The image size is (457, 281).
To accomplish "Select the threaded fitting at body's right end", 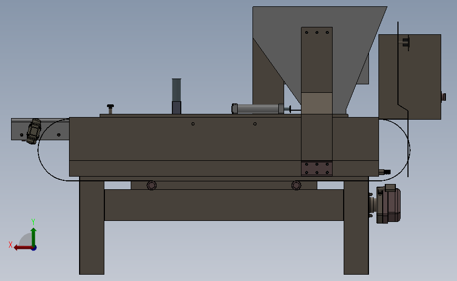I will point(385,172).
